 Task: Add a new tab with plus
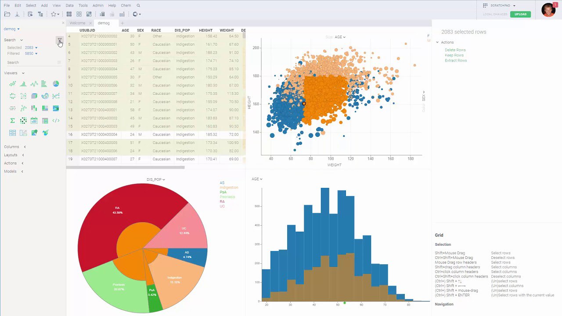click(122, 23)
